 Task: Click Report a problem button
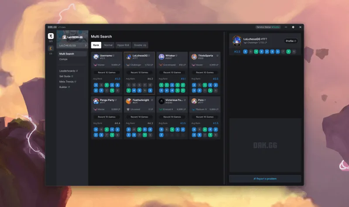pos(265,179)
